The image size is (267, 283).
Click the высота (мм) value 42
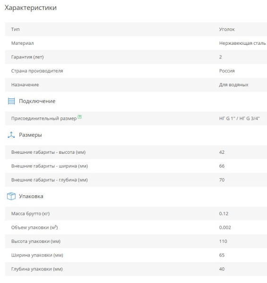coord(222,152)
